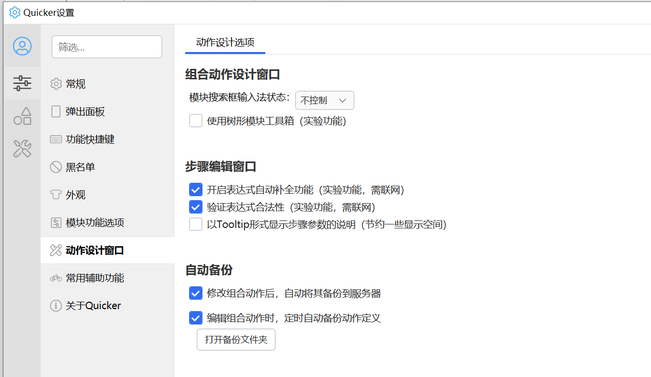
Task: Open the 弹出面板 settings page
Action: coord(107,112)
